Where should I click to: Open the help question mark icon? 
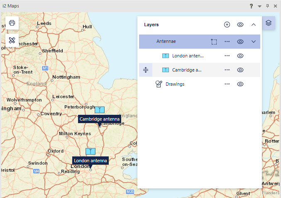(251, 6)
